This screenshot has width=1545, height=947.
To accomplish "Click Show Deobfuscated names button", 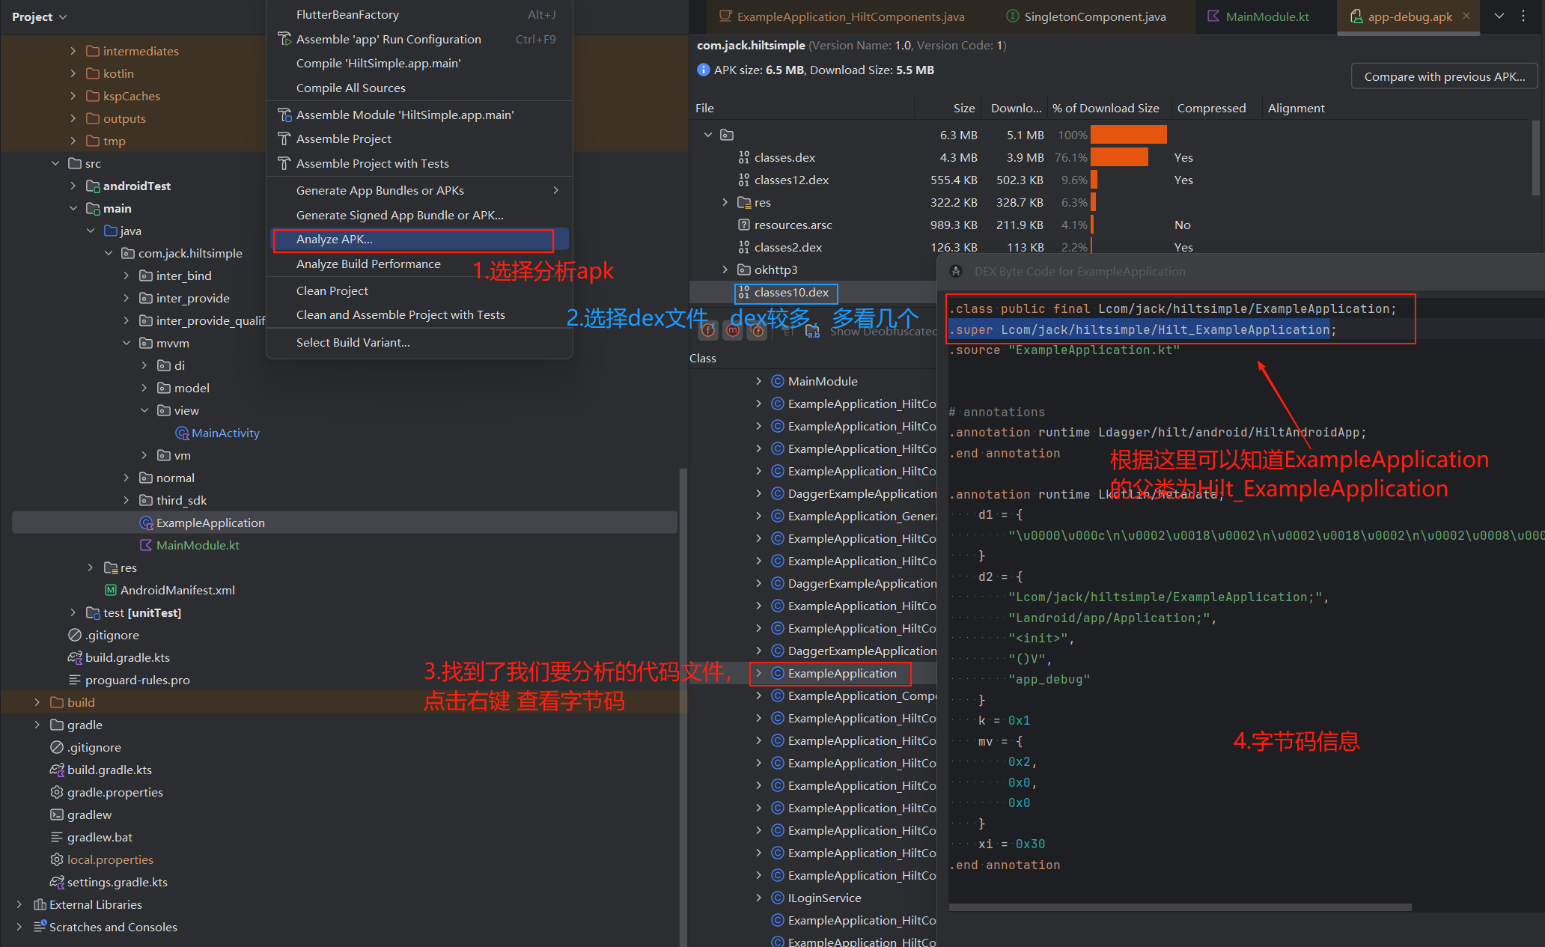I will (883, 332).
